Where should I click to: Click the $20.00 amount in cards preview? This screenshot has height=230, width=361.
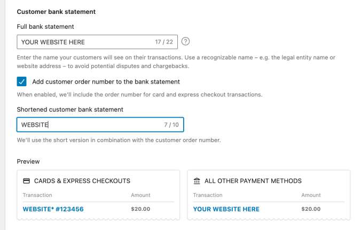click(x=140, y=209)
